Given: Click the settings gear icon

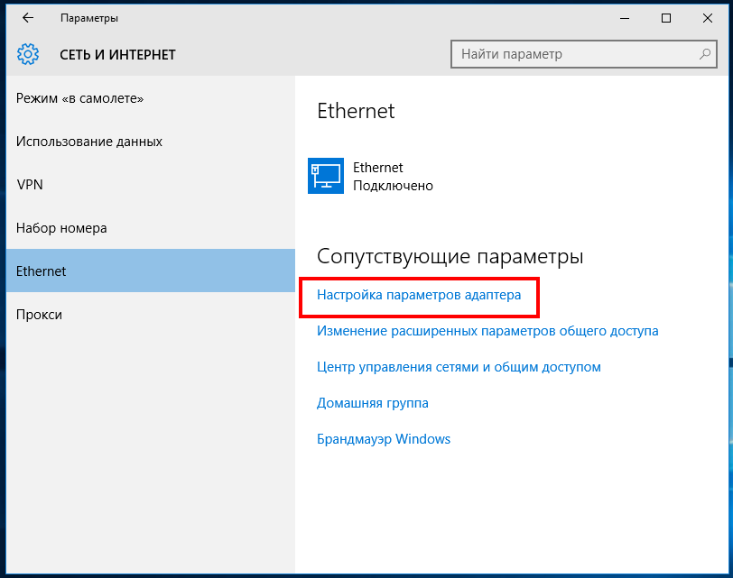Looking at the screenshot, I should pyautogui.click(x=28, y=55).
